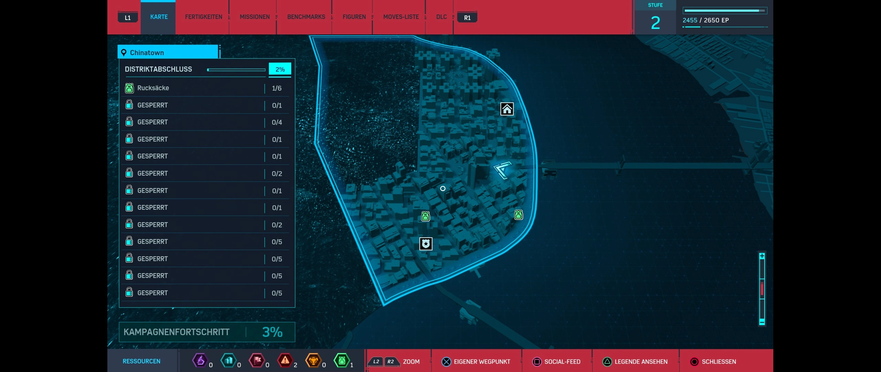
Task: Click the EP experience progress bar
Action: (725, 11)
